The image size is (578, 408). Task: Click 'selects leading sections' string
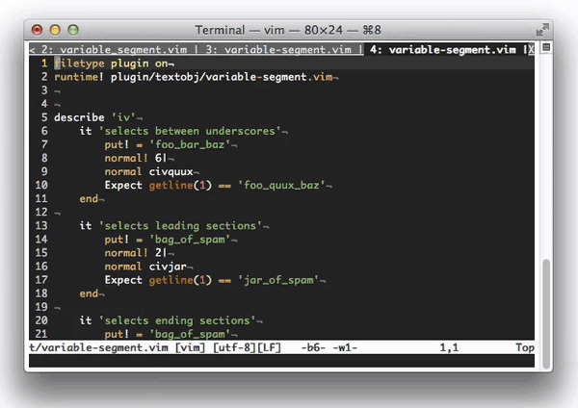click(180, 226)
